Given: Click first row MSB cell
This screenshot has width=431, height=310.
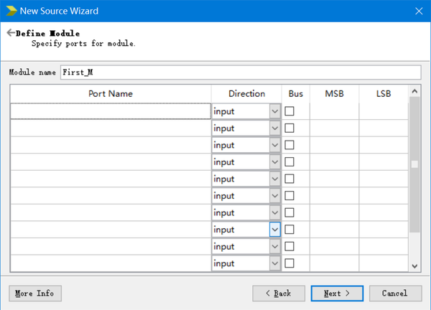Looking at the screenshot, I should (334, 111).
